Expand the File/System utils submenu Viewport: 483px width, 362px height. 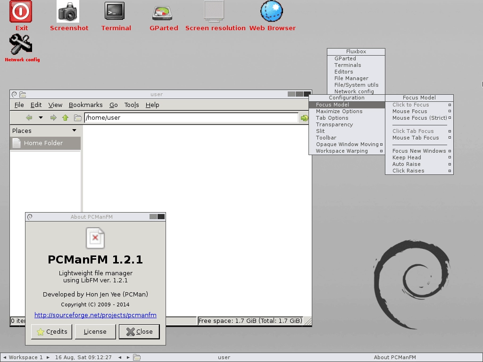coord(356,85)
